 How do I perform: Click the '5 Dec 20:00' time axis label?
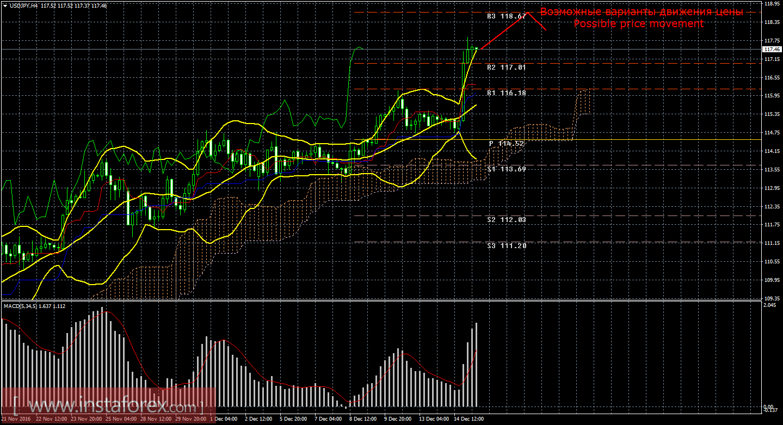pos(293,420)
